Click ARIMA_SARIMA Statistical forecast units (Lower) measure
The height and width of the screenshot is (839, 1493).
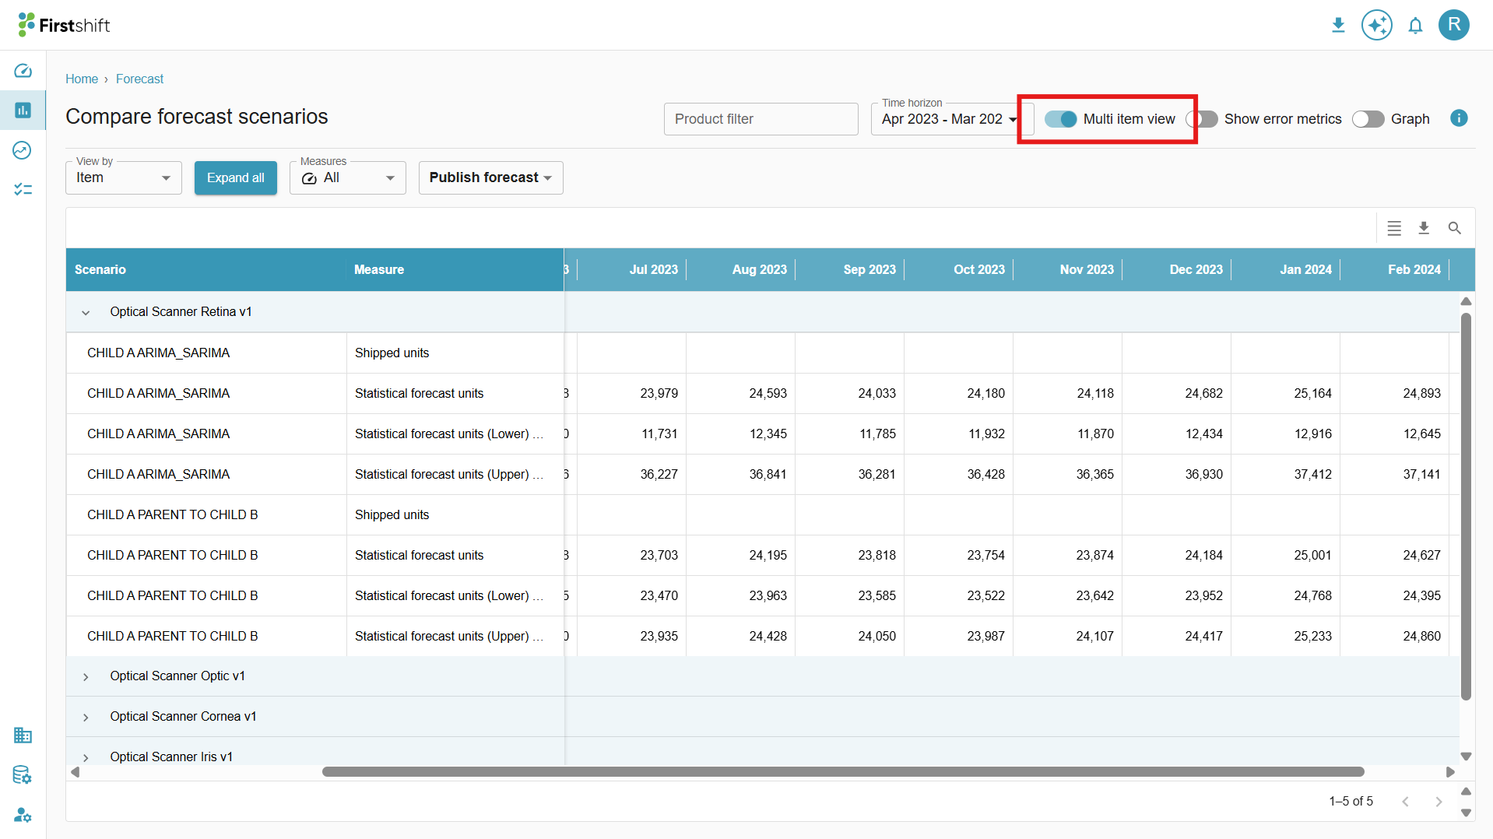pyautogui.click(x=449, y=434)
